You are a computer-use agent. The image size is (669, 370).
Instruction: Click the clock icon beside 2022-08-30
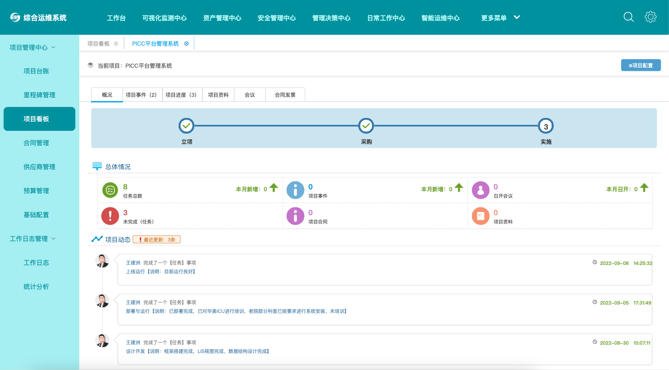595,342
